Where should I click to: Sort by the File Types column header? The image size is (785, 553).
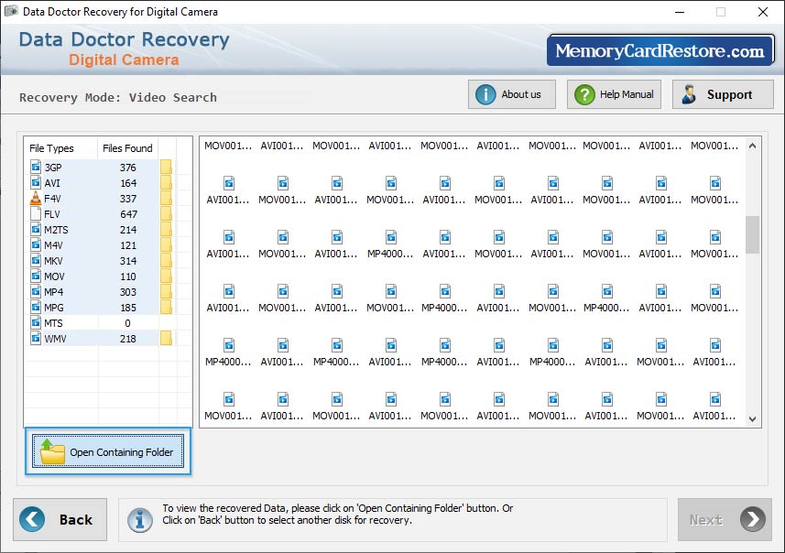click(51, 148)
